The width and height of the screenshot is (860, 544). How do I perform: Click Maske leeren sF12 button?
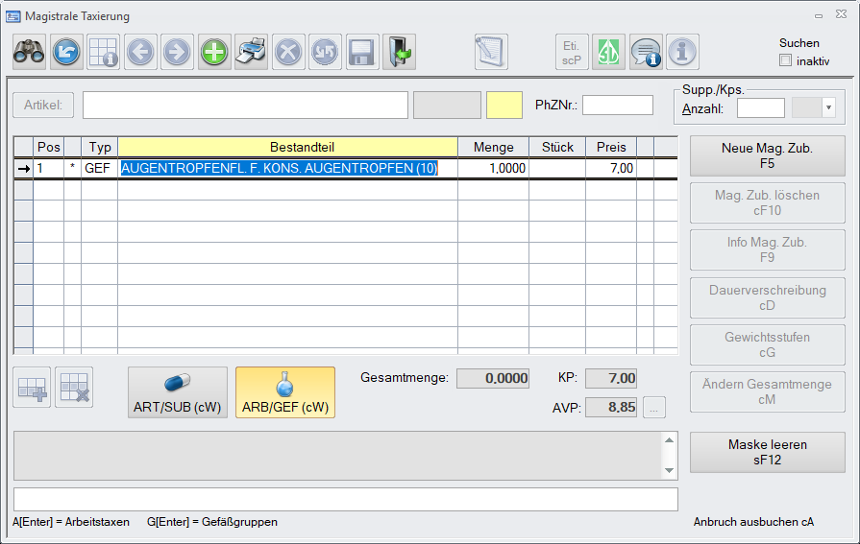pyautogui.click(x=767, y=452)
